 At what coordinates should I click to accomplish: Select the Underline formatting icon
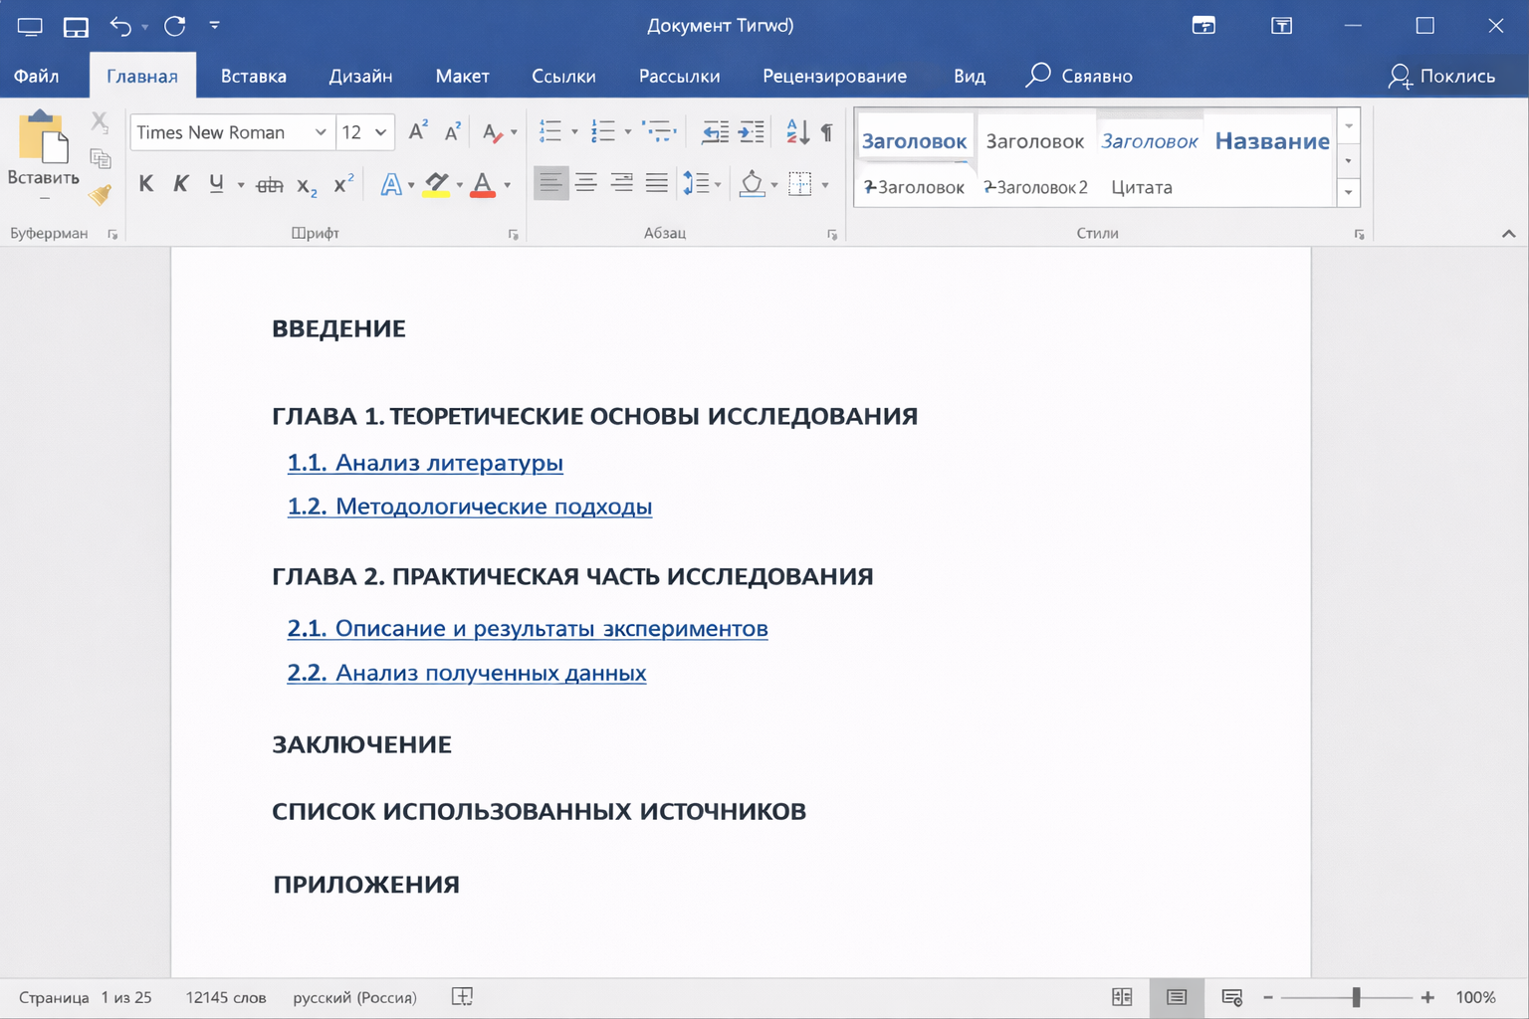217,183
